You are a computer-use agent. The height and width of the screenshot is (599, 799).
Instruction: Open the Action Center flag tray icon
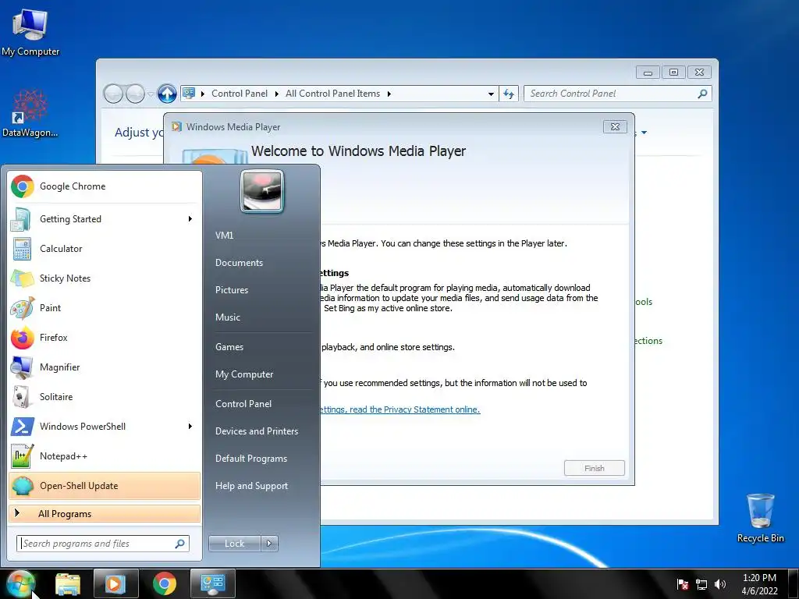click(x=683, y=584)
